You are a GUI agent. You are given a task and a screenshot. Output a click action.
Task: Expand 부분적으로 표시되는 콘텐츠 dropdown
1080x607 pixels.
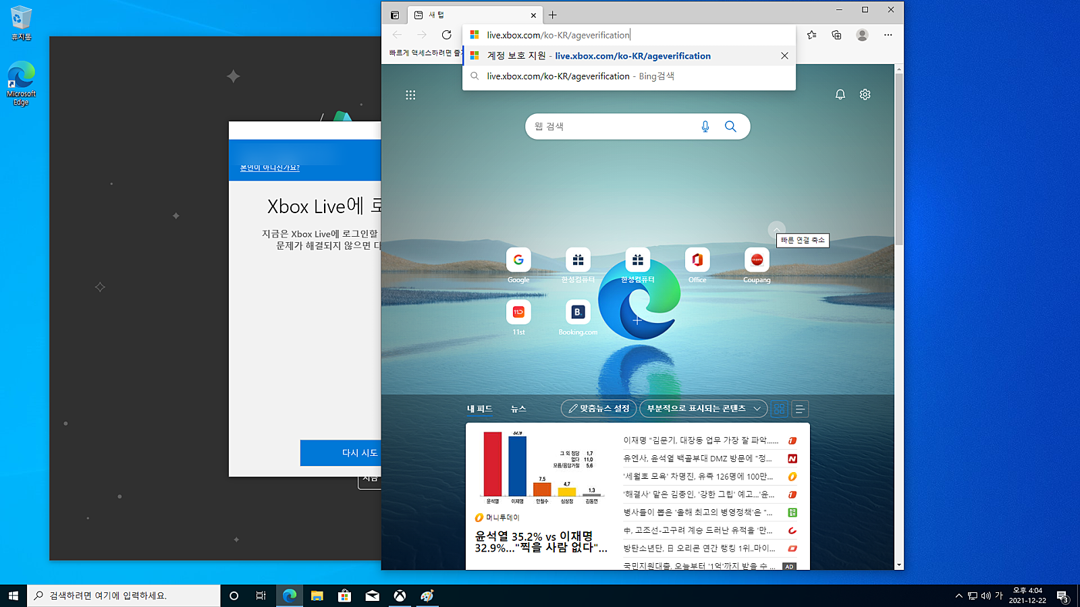[703, 409]
